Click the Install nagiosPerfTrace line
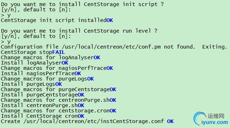Screen dimensions: 230x128 (x=41, y=73)
